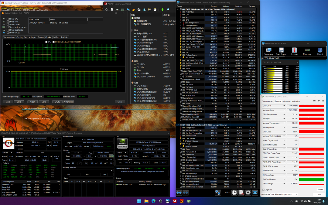Open the Advanced tab in GPU-Z
Screen dimensions: 328x205
[x=286, y=101]
